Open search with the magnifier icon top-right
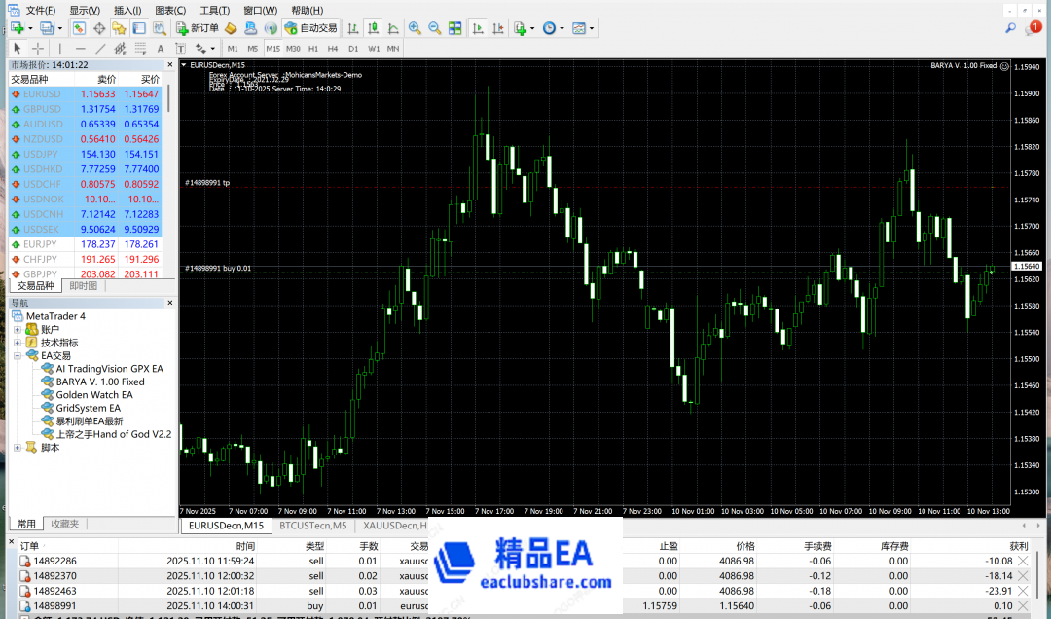The height and width of the screenshot is (619, 1051). point(1010,28)
